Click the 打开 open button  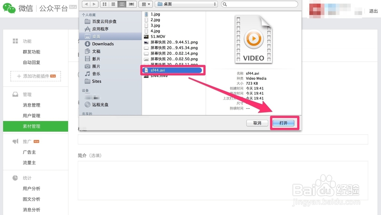coord(283,123)
